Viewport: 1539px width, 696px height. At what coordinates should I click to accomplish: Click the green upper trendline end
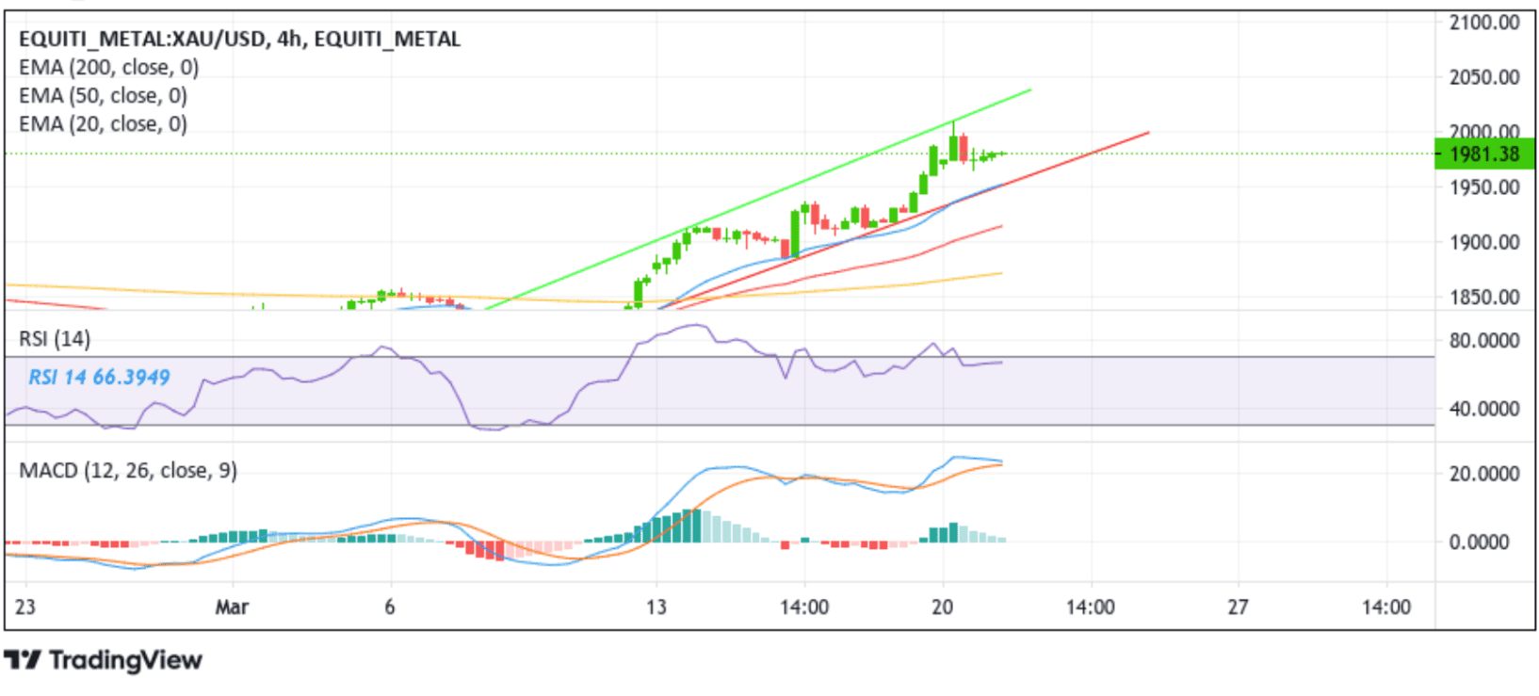(x=1029, y=91)
